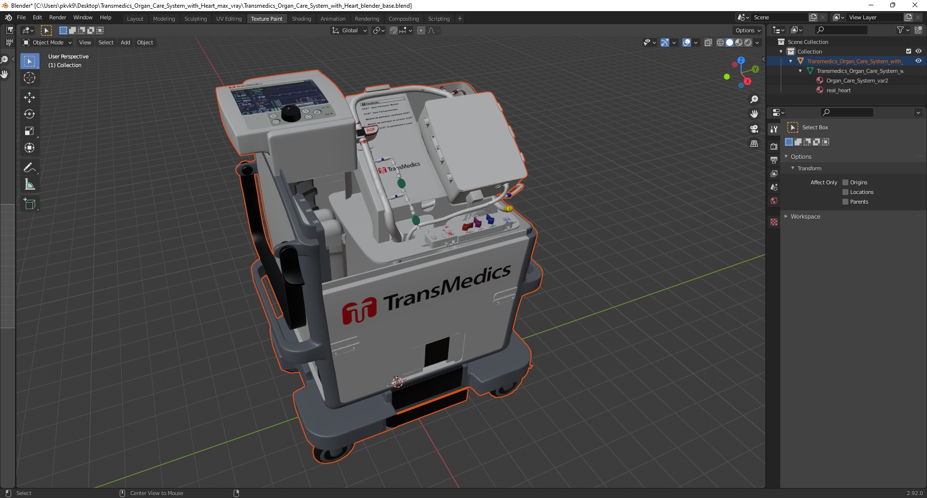Toggle X-ray mode in viewport header

[708, 42]
